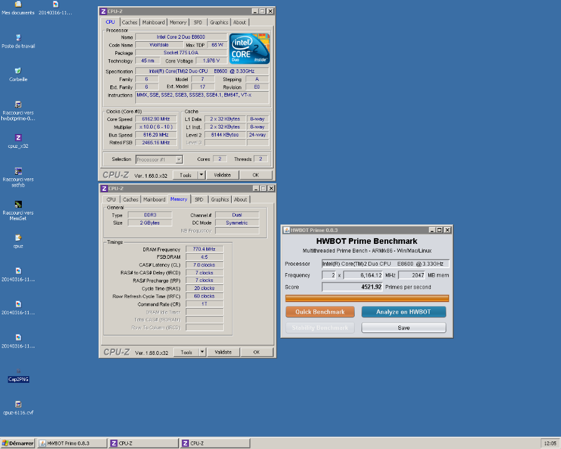Open Mes documents desktop icon
Image resolution: width=561 pixels, height=449 pixels.
point(18,8)
